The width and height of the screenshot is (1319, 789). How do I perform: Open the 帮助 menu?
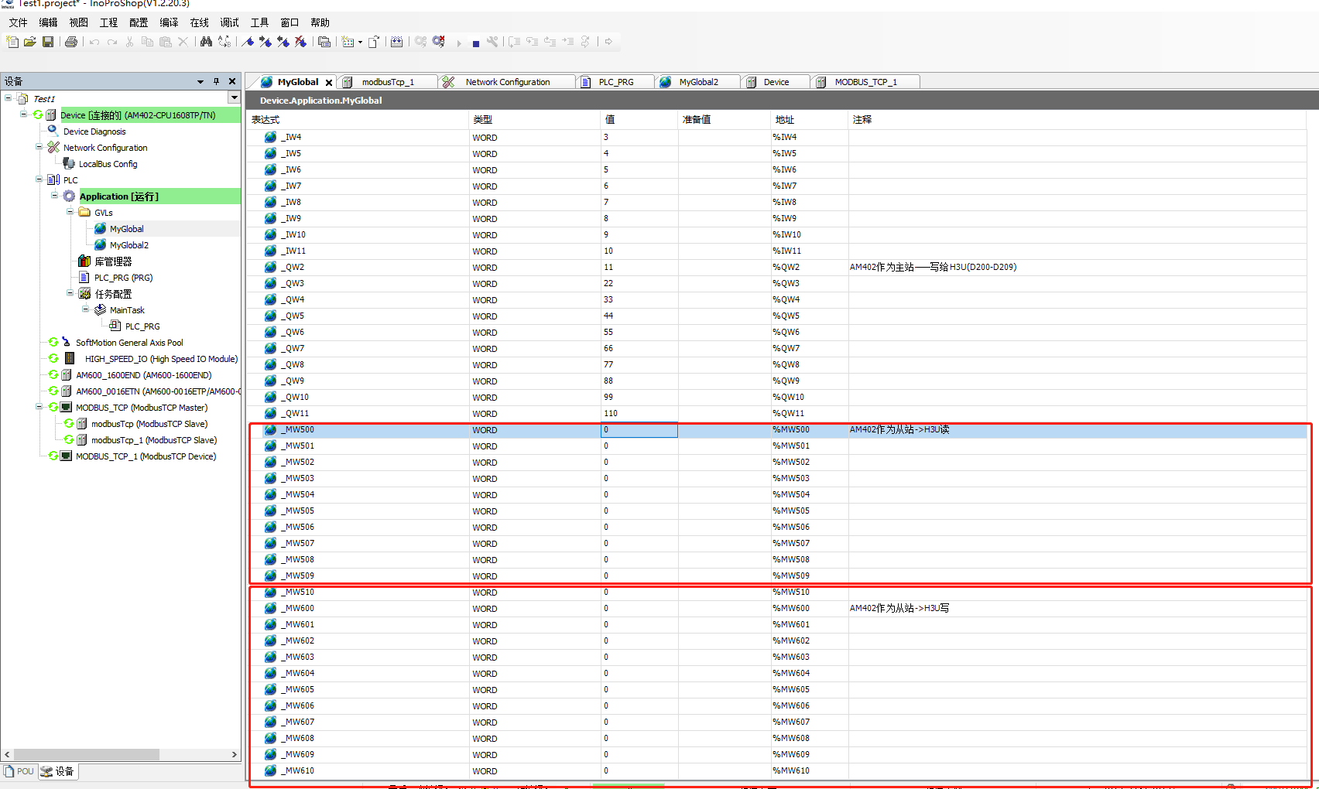(x=320, y=22)
